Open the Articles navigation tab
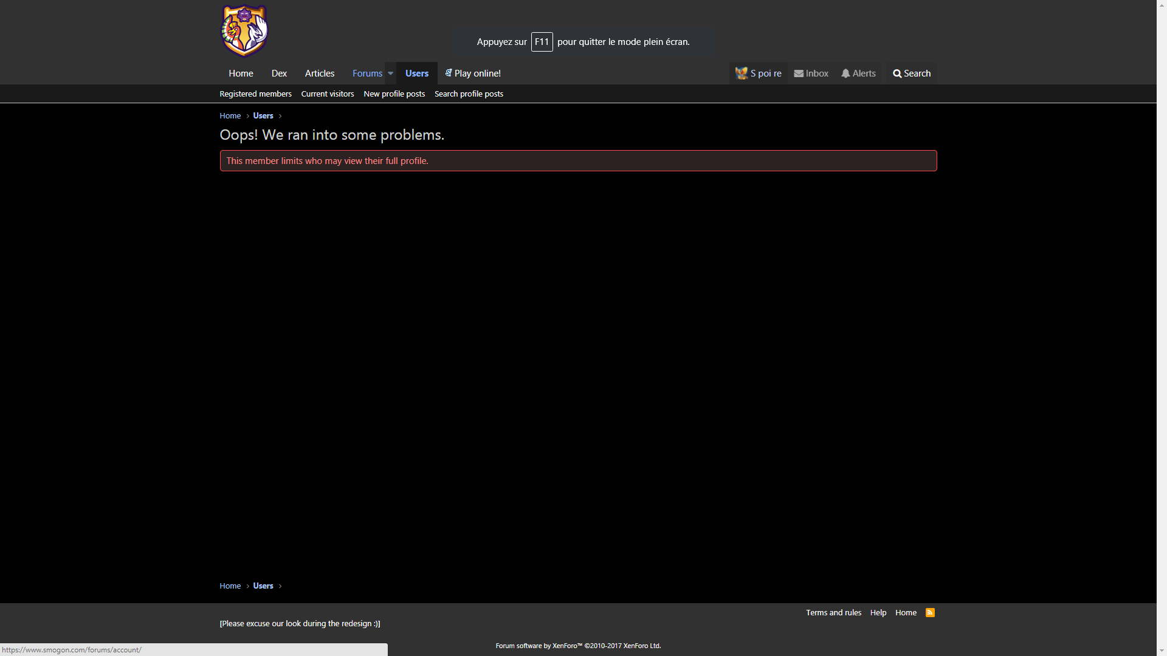Image resolution: width=1167 pixels, height=656 pixels. pyautogui.click(x=319, y=73)
